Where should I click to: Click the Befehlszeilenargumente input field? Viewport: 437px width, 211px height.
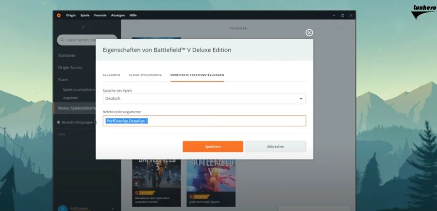(x=204, y=121)
